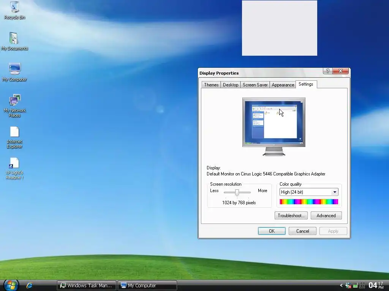The width and height of the screenshot is (389, 291).
Task: Switch to the Screen Saver tab
Action: coord(255,84)
